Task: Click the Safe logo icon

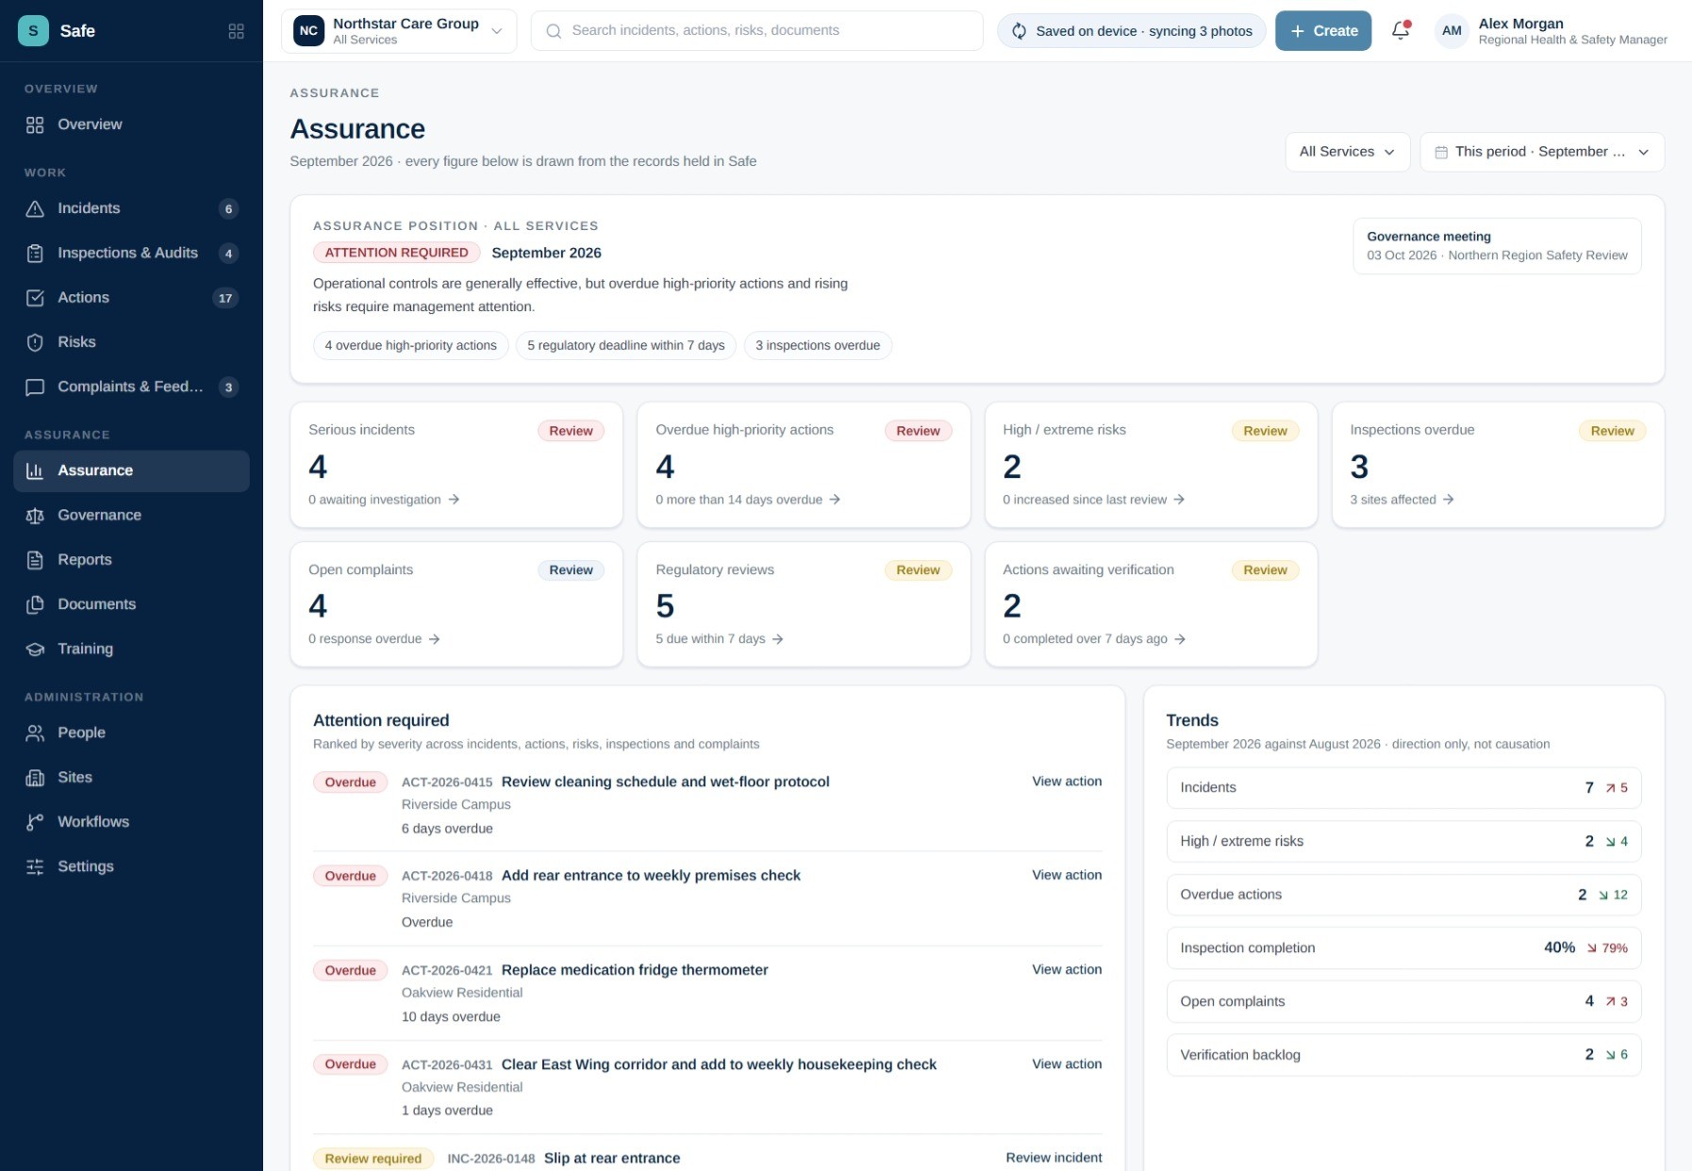Action: pyautogui.click(x=33, y=30)
